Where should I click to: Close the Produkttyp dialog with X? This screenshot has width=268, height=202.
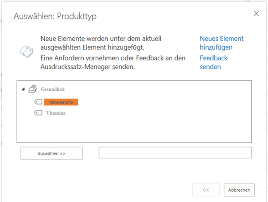256,13
